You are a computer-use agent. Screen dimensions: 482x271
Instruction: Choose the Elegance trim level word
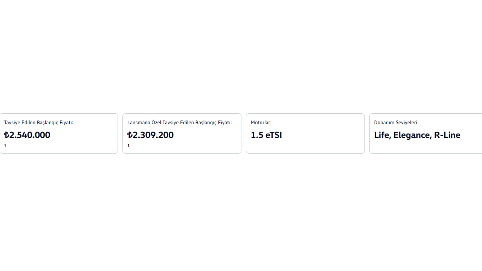point(412,135)
